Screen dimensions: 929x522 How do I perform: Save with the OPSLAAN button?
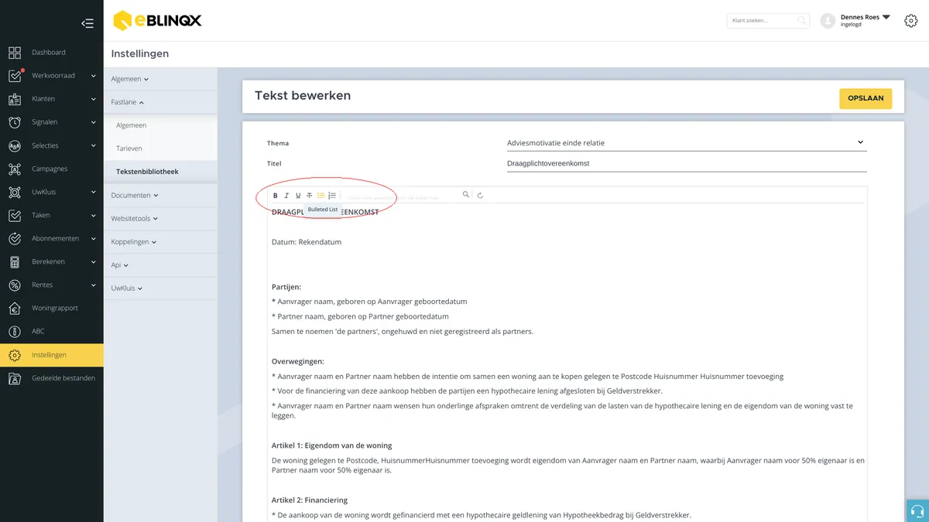click(x=866, y=99)
